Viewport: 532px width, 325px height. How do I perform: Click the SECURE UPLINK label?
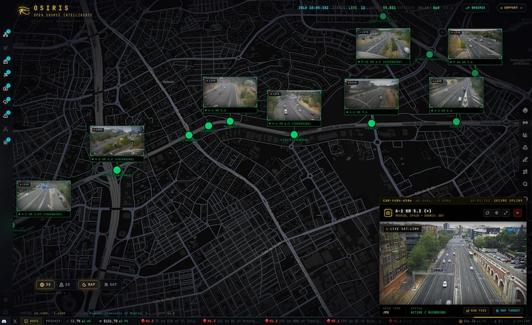(508, 201)
